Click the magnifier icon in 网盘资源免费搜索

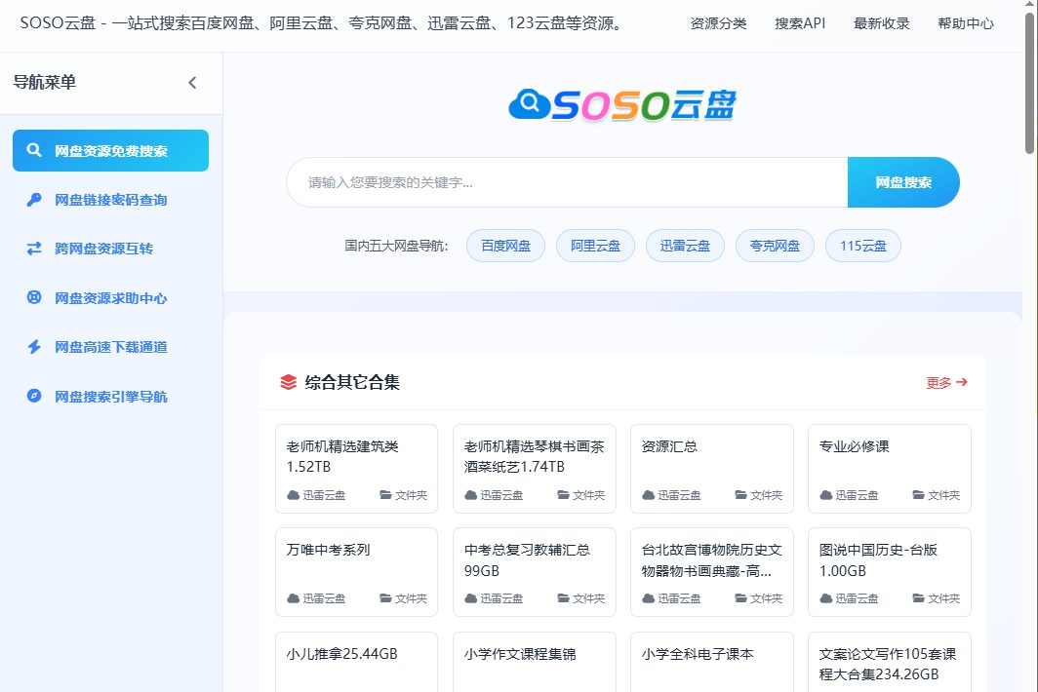click(x=34, y=150)
